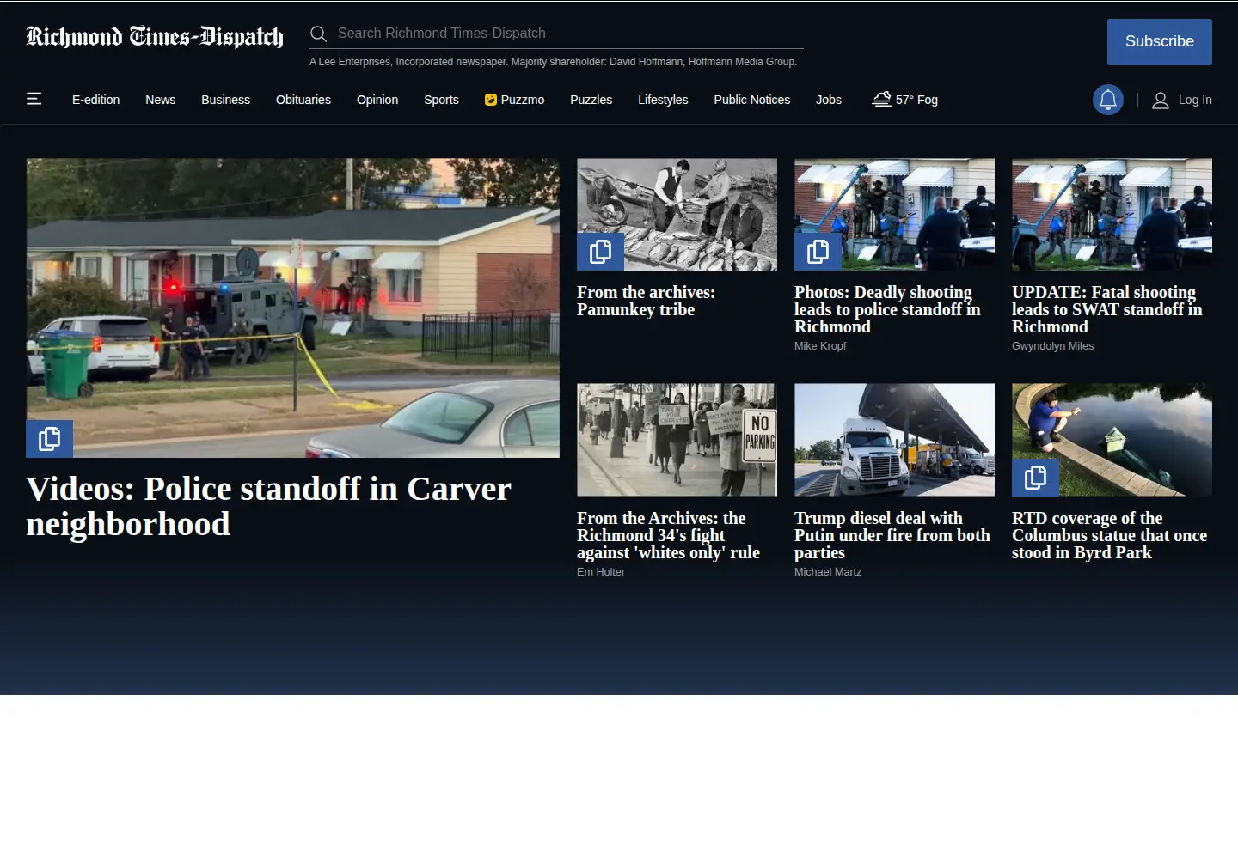This screenshot has height=859, width=1238.
Task: Open the Lifestyles section
Action: click(663, 100)
